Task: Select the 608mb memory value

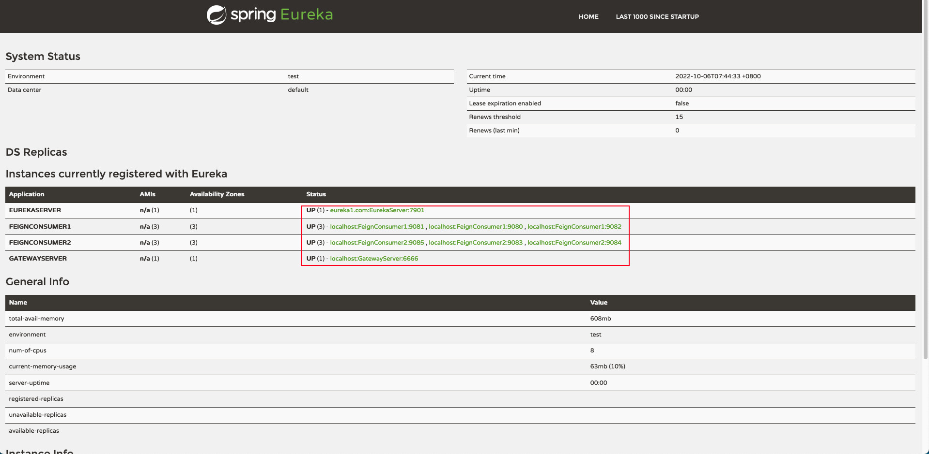Action: [x=601, y=319]
